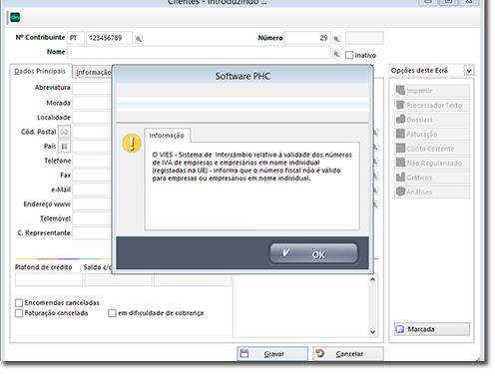The height and width of the screenshot is (384, 495).
Task: Click the Cancelar button
Action: pyautogui.click(x=348, y=353)
